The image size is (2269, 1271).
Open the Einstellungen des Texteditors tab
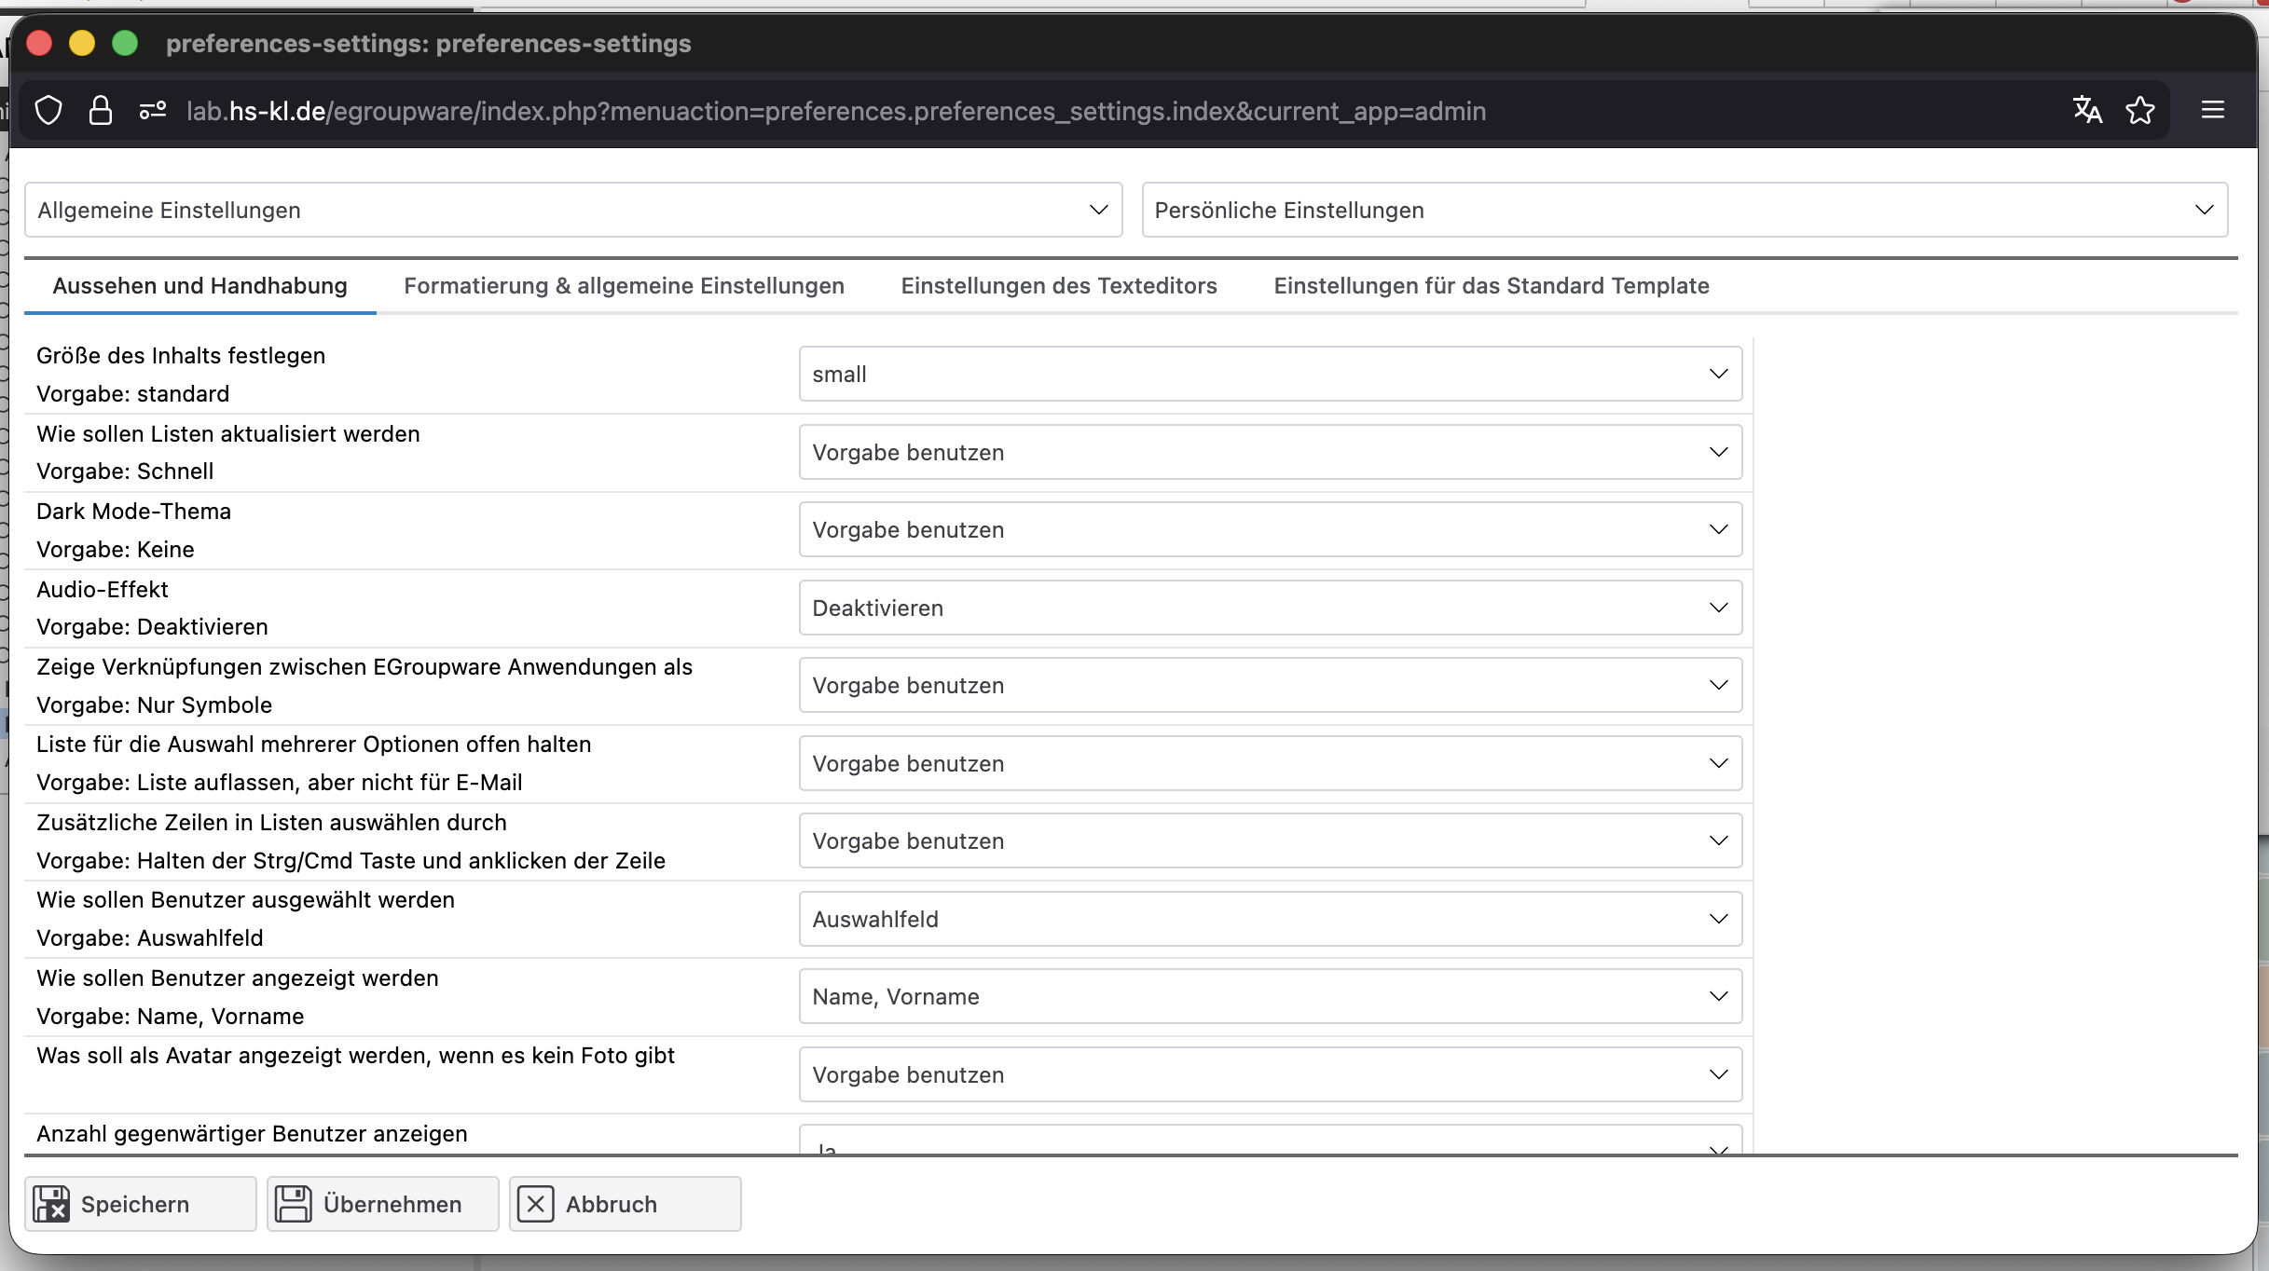(1059, 286)
